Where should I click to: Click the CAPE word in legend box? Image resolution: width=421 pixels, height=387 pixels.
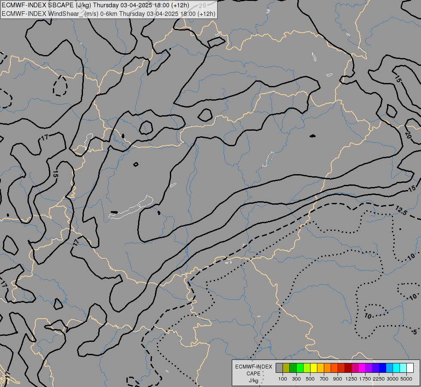point(253,374)
